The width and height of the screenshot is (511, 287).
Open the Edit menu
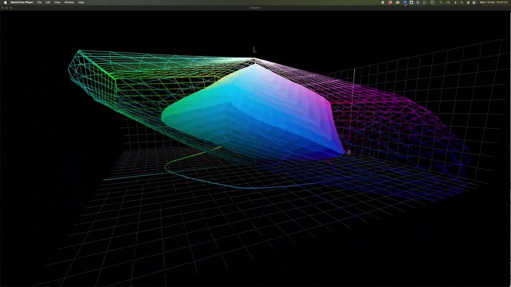click(x=48, y=2)
